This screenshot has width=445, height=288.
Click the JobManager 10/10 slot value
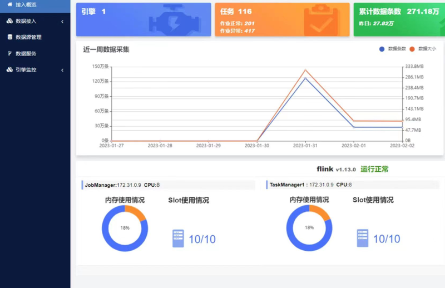coord(202,240)
